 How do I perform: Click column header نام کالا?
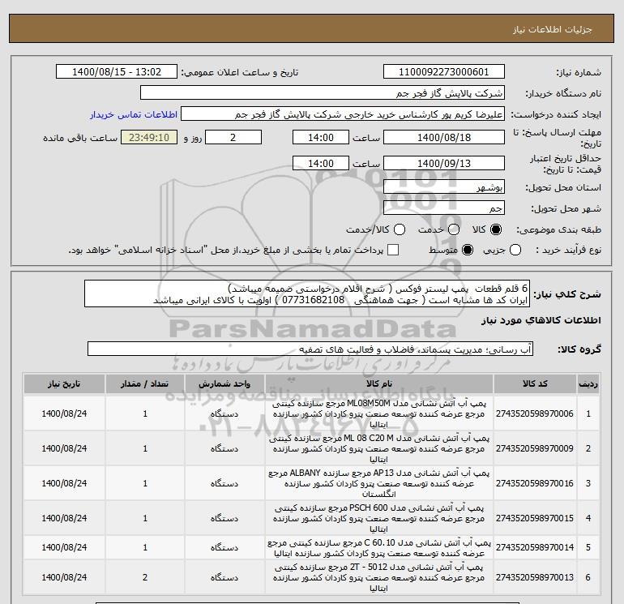click(x=379, y=383)
